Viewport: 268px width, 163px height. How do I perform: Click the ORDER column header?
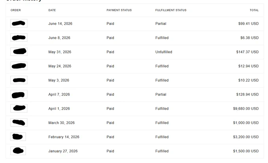[15, 10]
